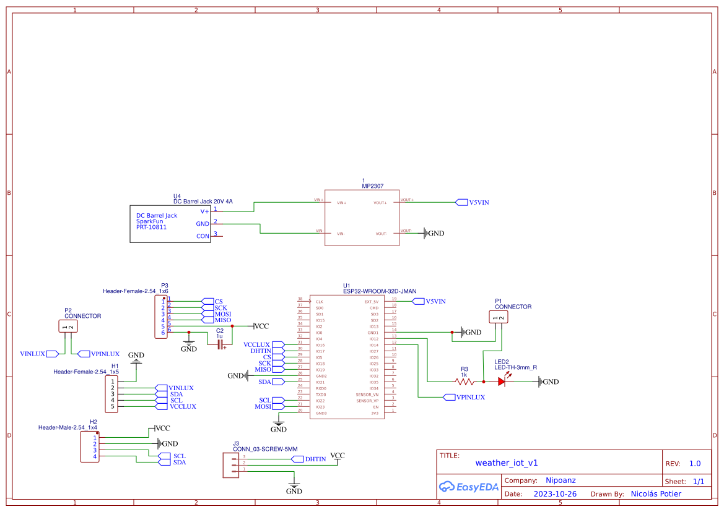This screenshot has height=512, width=724.
Task: Select the DC Barrel Jack U4 symbol
Action: [170, 224]
